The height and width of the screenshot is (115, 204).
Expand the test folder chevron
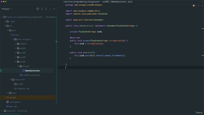point(7,93)
